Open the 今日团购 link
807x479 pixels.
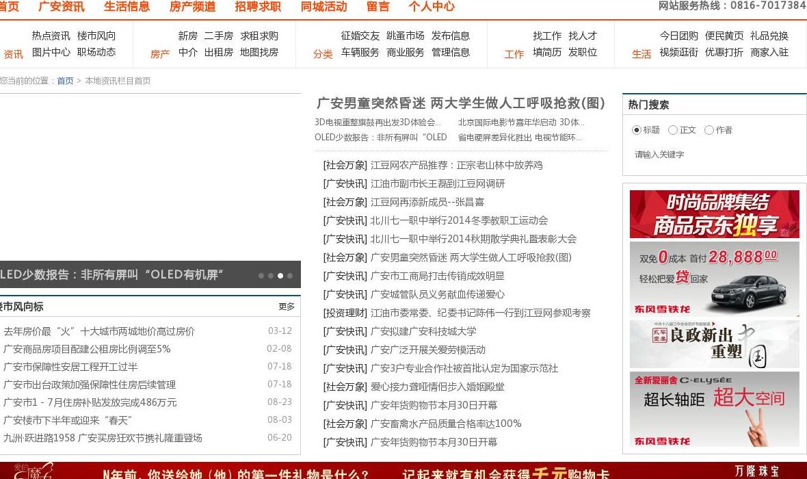[x=679, y=36]
